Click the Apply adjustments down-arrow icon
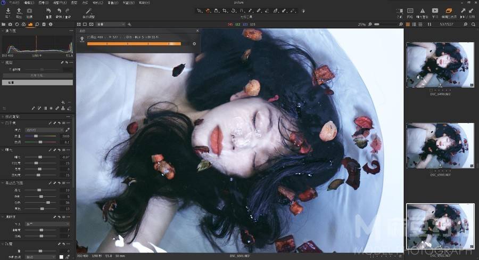The image size is (479, 260). point(472,11)
